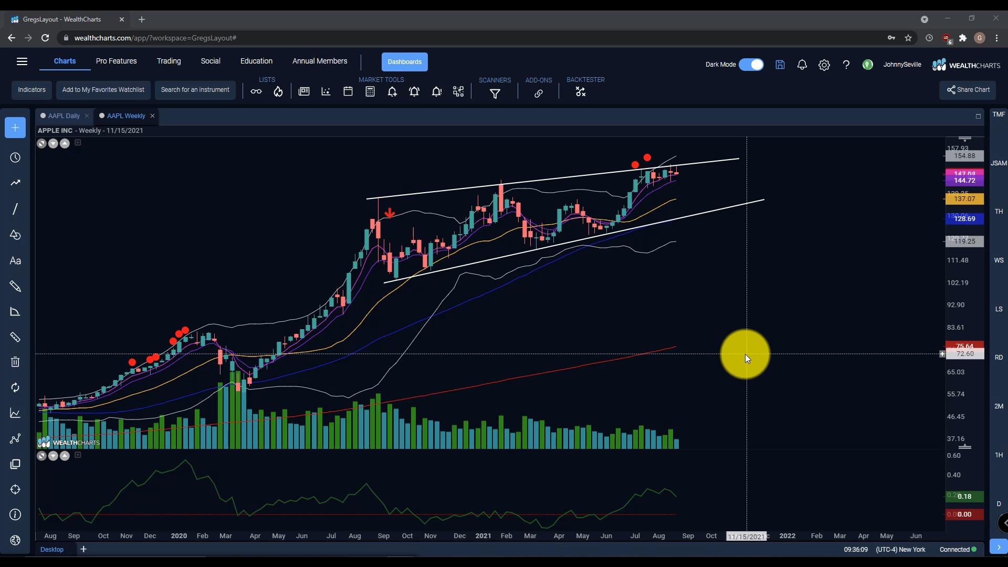Screen dimensions: 1008x567
Task: Select the ruler measure tool
Action: (x=15, y=337)
